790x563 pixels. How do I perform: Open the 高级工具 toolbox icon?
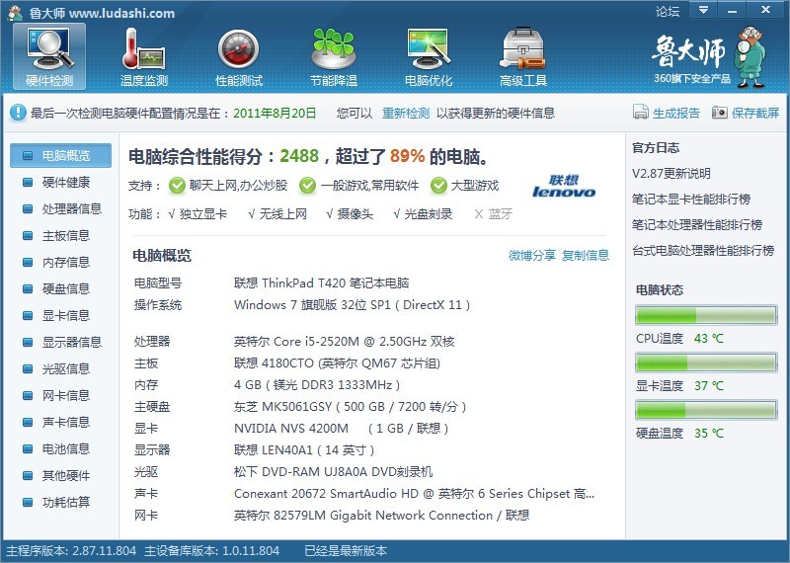point(523,55)
